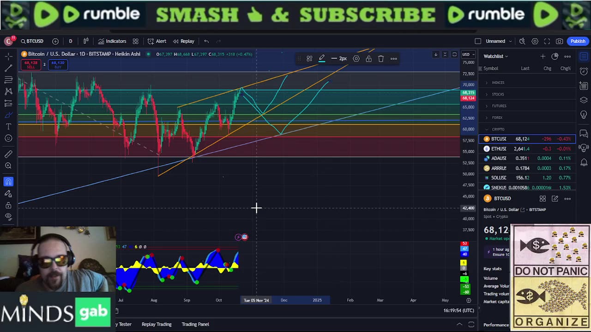Select the crosshair cursor tool
Image resolution: width=591 pixels, height=332 pixels.
click(x=8, y=56)
